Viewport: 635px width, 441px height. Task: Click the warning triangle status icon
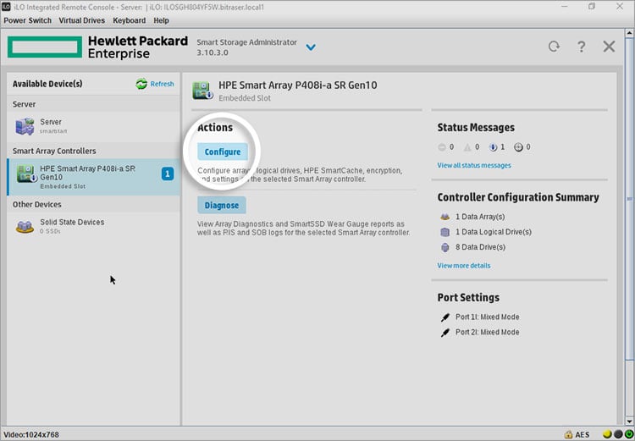pyautogui.click(x=467, y=147)
